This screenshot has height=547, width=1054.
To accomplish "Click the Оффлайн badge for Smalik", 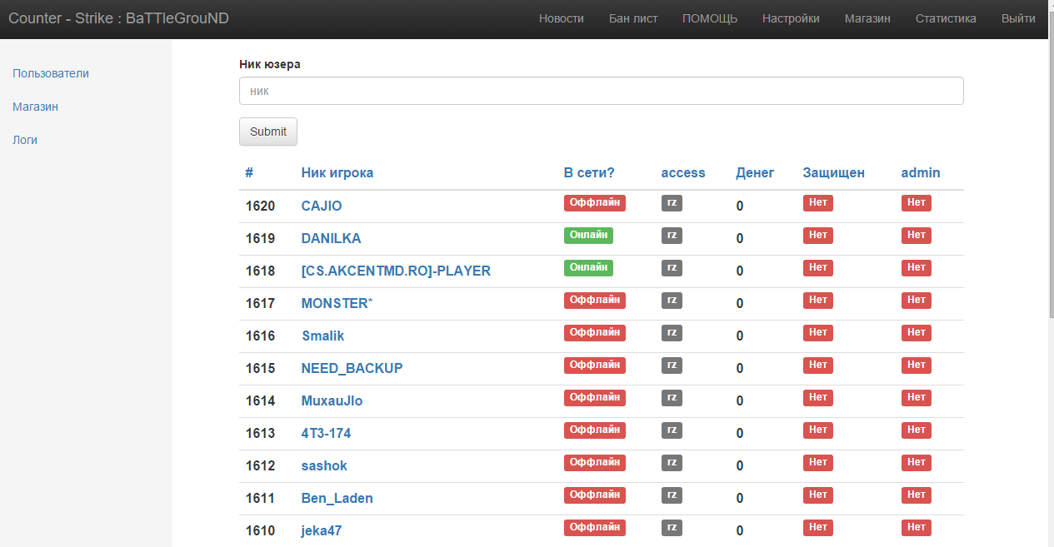I will pyautogui.click(x=595, y=332).
